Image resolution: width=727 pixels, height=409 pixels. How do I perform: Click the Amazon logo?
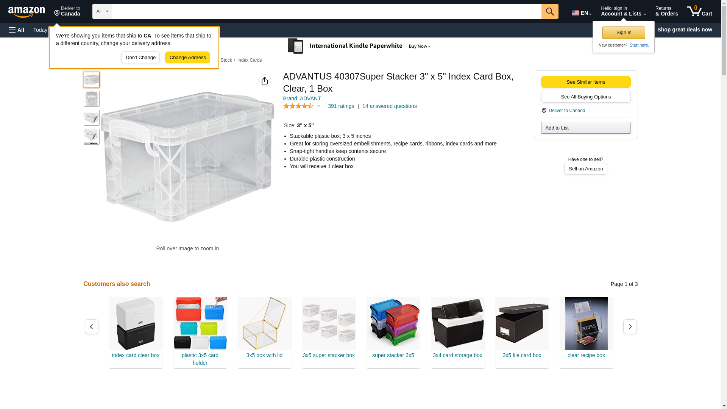click(x=27, y=12)
